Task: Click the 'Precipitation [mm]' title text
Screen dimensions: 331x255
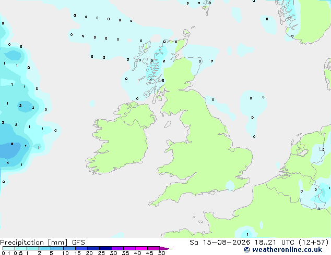Action: pos(34,243)
